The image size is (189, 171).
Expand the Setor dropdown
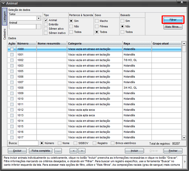pyautogui.click(x=38, y=18)
